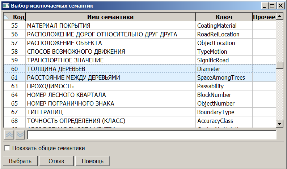
Task: Select the row with key 'BoundaryType'
Action: click(215, 112)
